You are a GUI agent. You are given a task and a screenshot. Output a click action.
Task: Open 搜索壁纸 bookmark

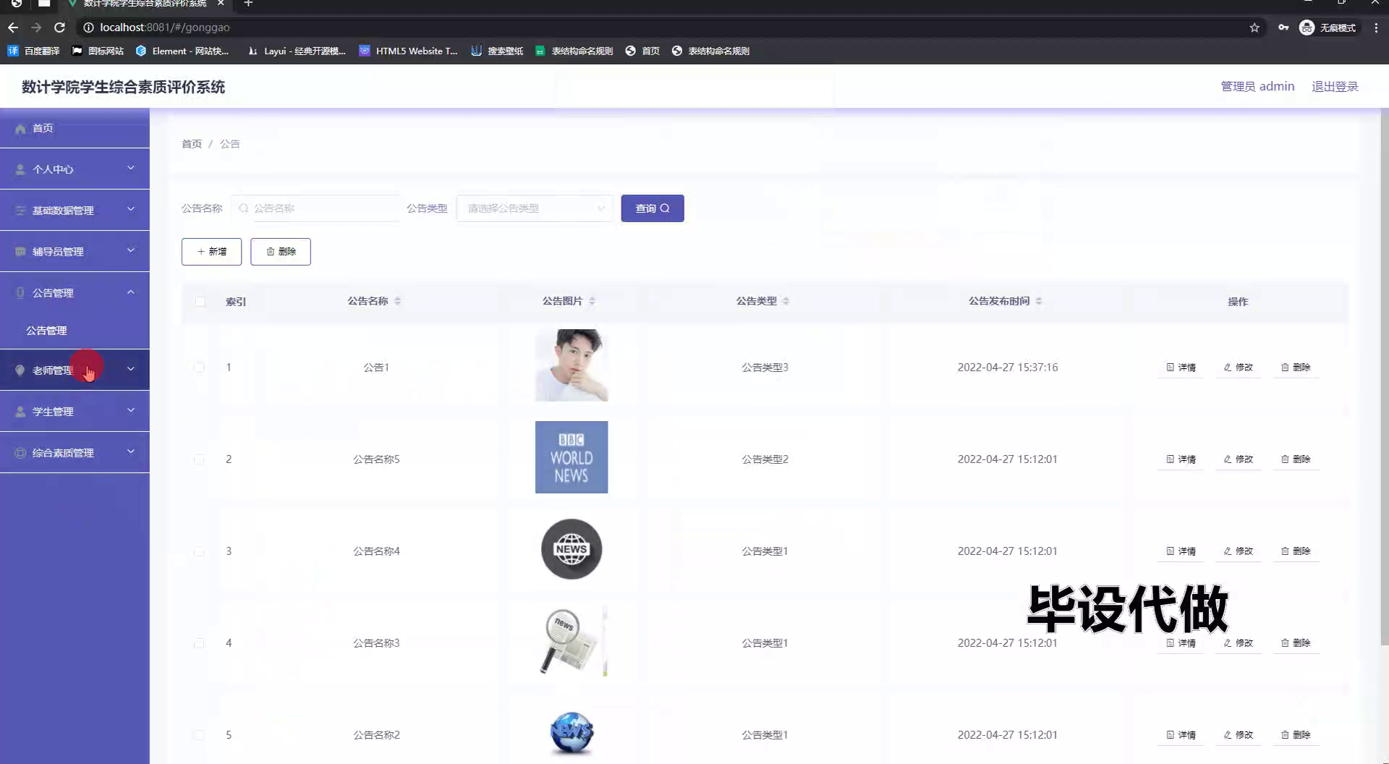pyautogui.click(x=497, y=51)
